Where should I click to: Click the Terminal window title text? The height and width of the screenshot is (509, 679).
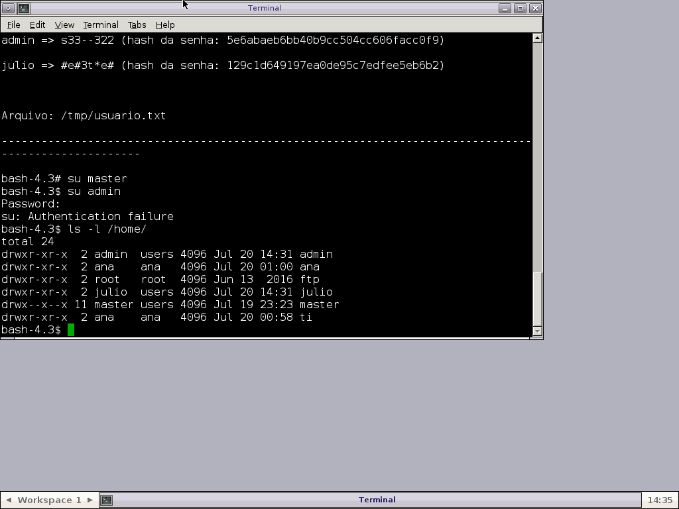click(x=264, y=8)
